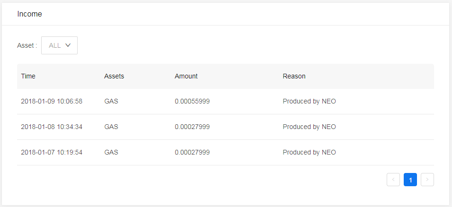Select the 2018-01-08 10:34:34 row timestamp

click(x=52, y=127)
